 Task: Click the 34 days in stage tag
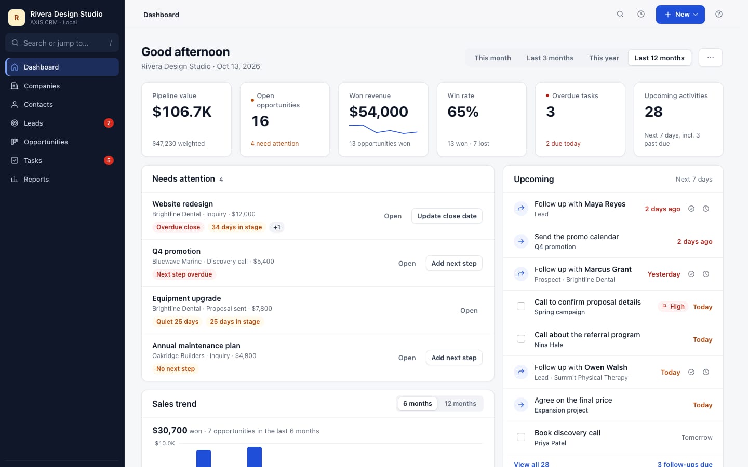(x=237, y=227)
